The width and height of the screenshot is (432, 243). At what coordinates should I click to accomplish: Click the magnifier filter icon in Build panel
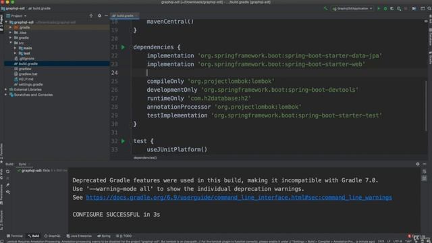pyautogui.click(x=7, y=192)
